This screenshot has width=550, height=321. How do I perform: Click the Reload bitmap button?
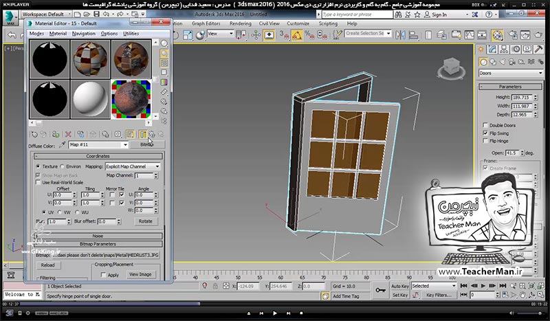(47, 265)
